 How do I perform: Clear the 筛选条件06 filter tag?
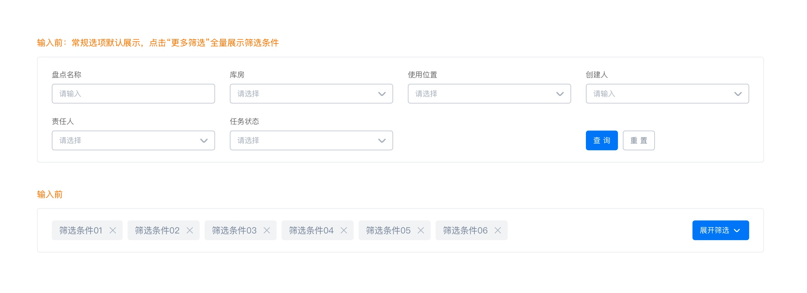pyautogui.click(x=498, y=230)
